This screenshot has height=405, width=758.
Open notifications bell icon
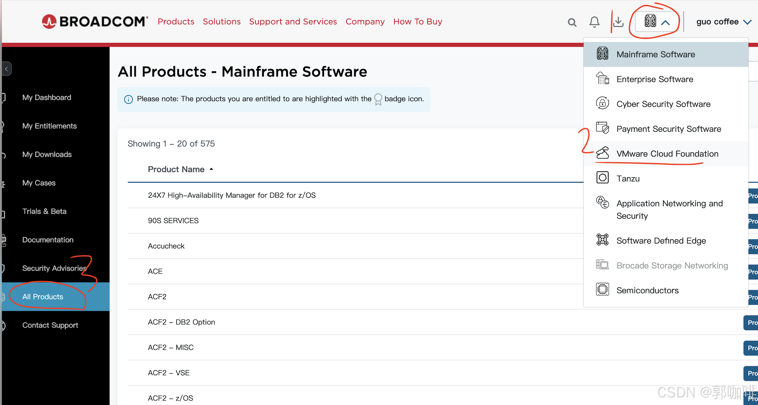point(594,22)
